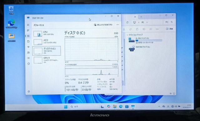Click the Explorer navigation pane scrollbar

coord(124,62)
